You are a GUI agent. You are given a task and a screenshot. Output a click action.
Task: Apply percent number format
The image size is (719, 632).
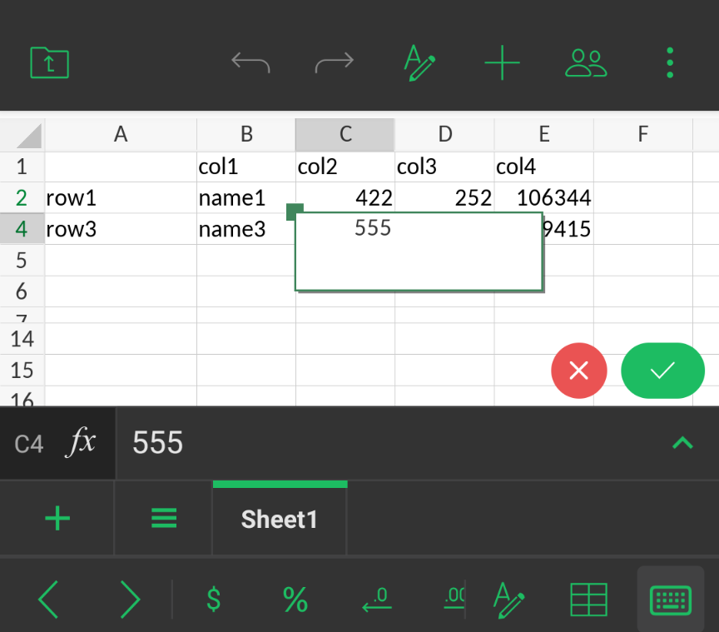(x=295, y=599)
